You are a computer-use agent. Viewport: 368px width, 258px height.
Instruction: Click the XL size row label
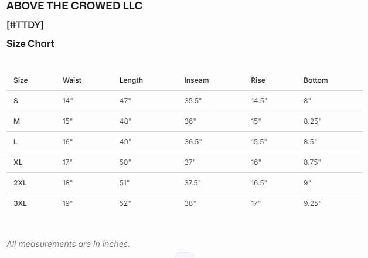click(18, 162)
